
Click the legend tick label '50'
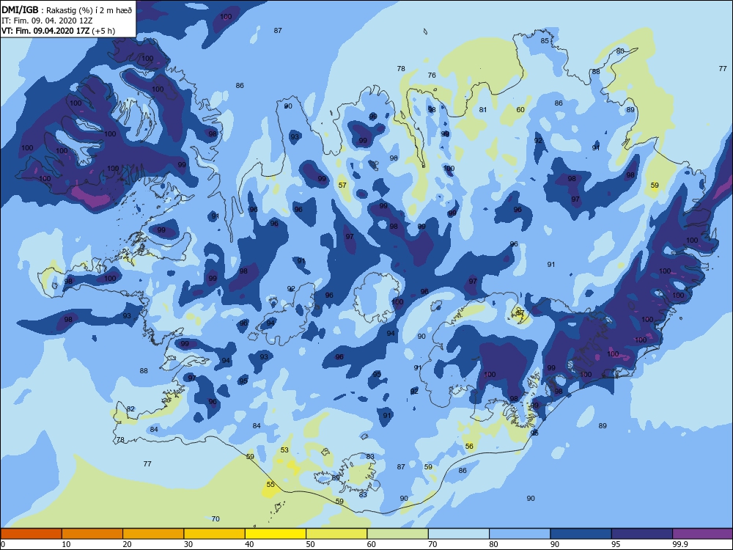pos(310,544)
